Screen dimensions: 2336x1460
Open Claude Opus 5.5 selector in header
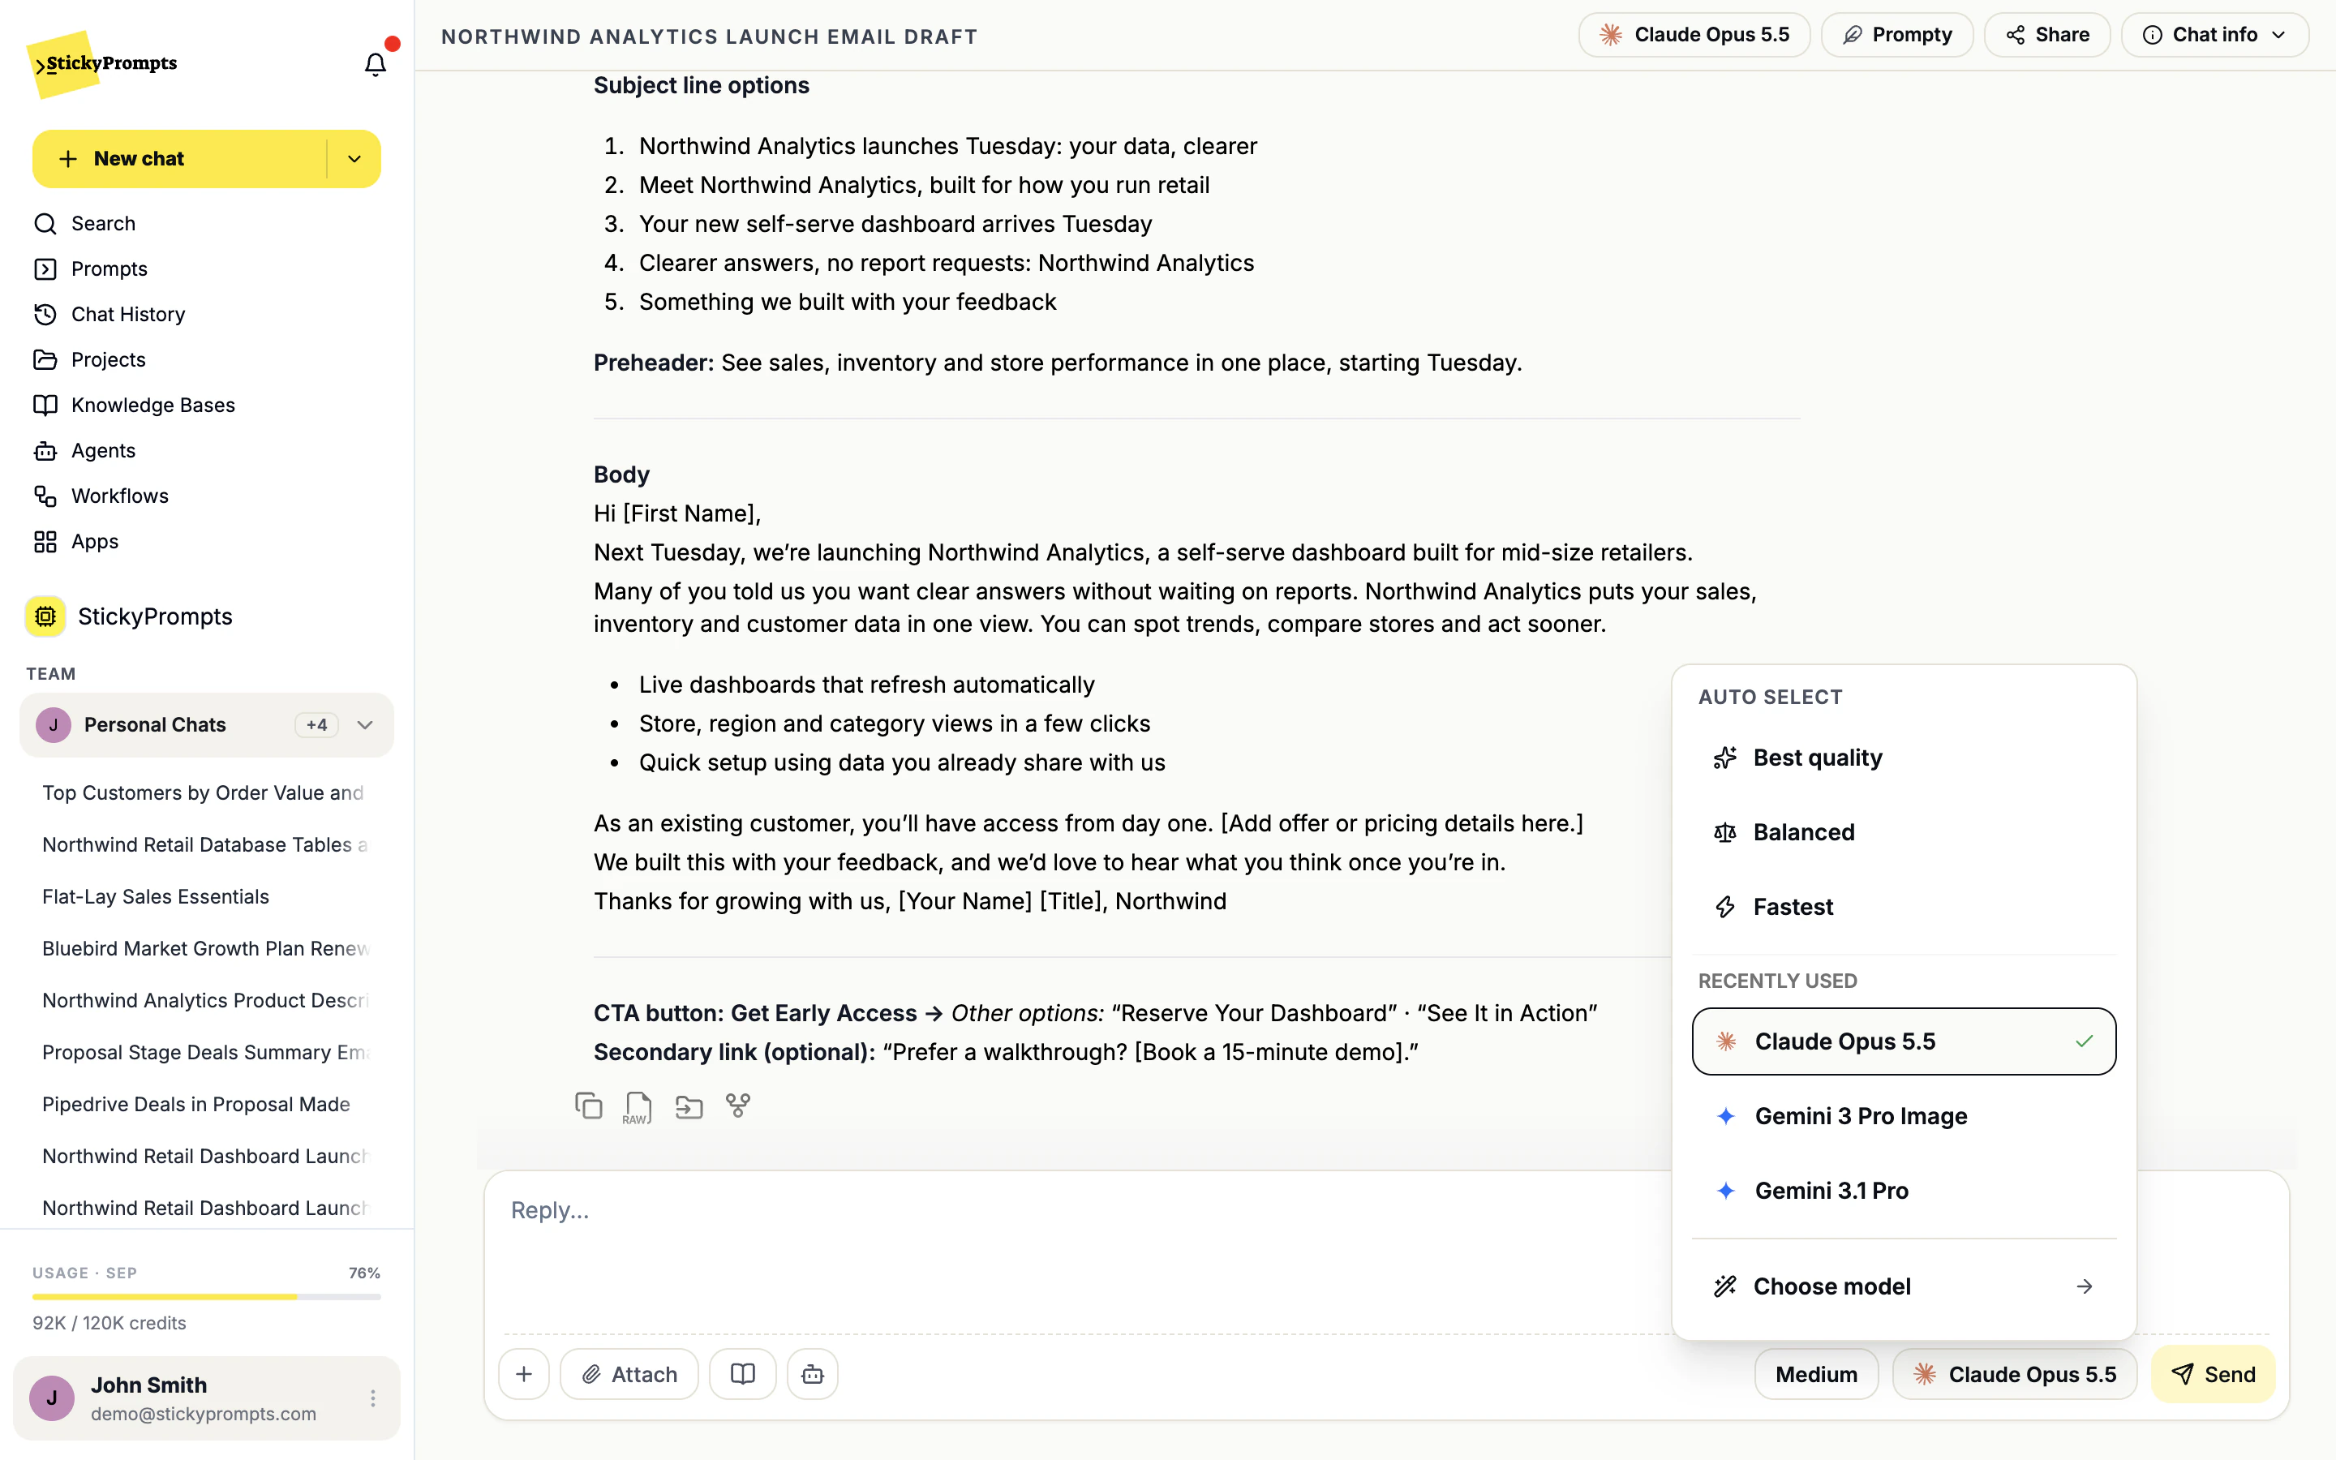pos(1694,35)
